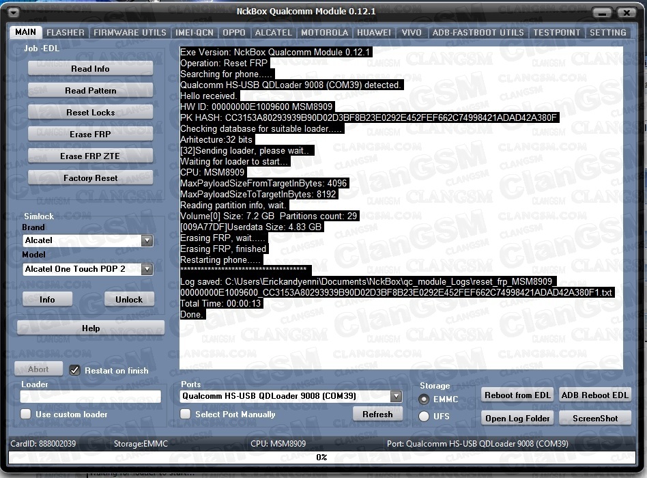Open Model combo showing Alcatel One Touch POP 2
The height and width of the screenshot is (478, 647).
87,269
